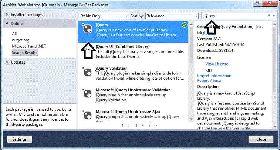Go to results page 2

coord(129,126)
